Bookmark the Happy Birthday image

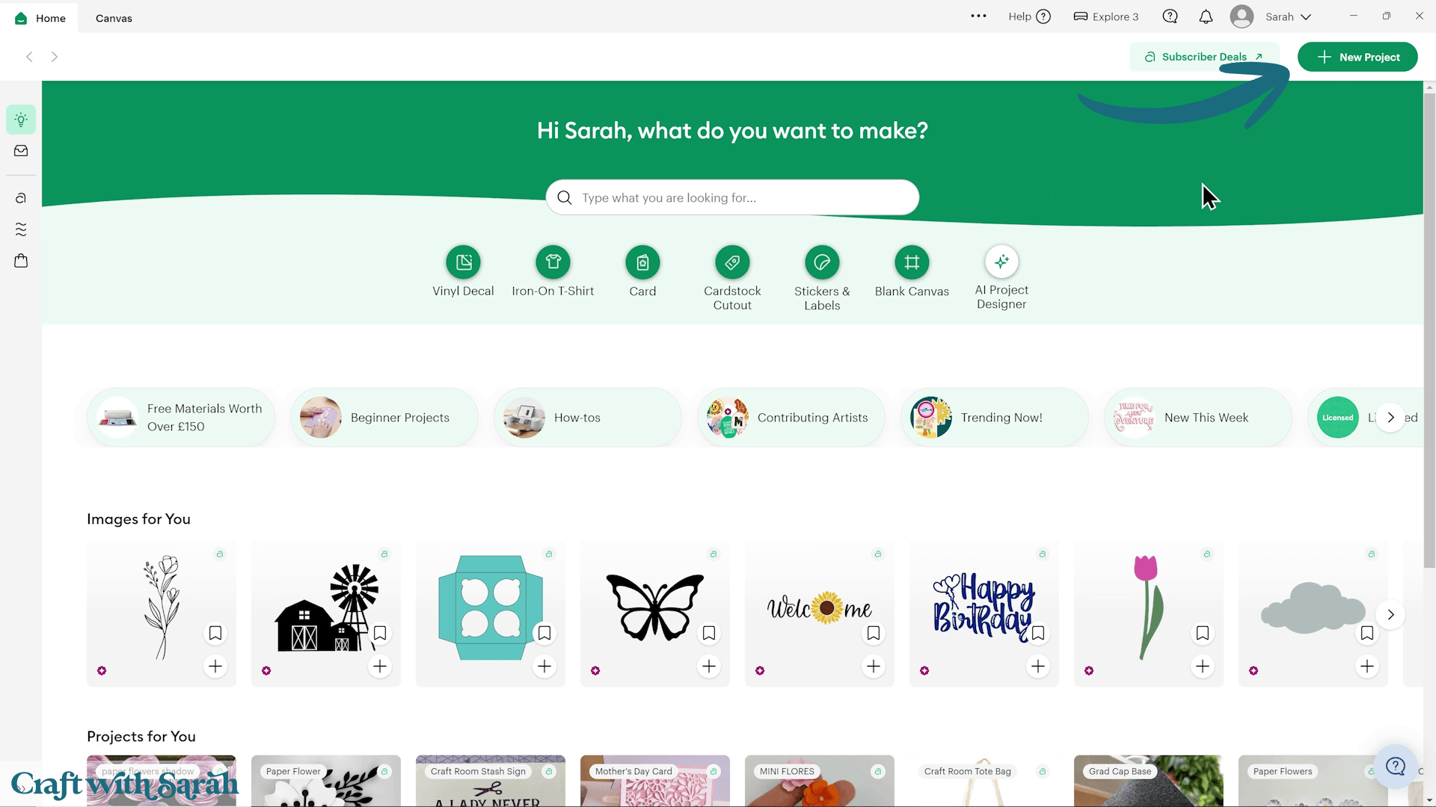(x=1038, y=634)
